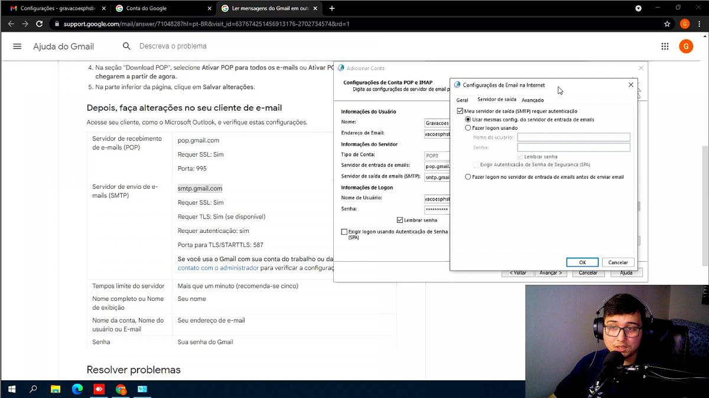This screenshot has height=398, width=709.
Task: Toggle Lembrar senha in the Adicionar Conta window
Action: pyautogui.click(x=400, y=220)
